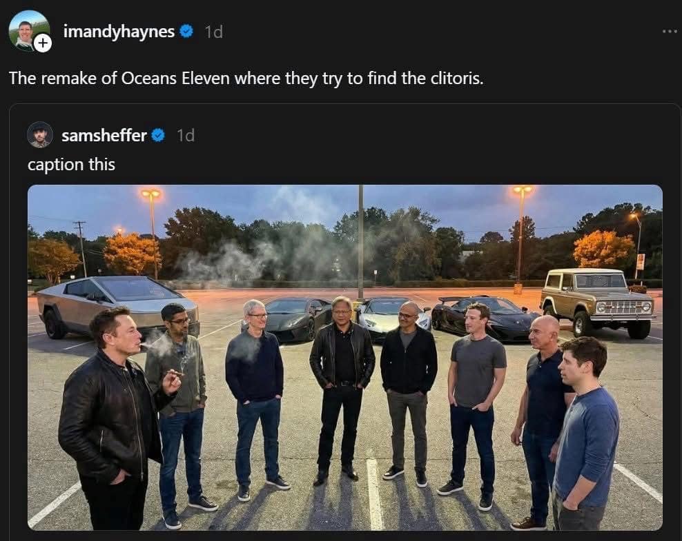682x541 pixels.
Task: Open samsheffer small profile avatar
Action: coord(40,135)
